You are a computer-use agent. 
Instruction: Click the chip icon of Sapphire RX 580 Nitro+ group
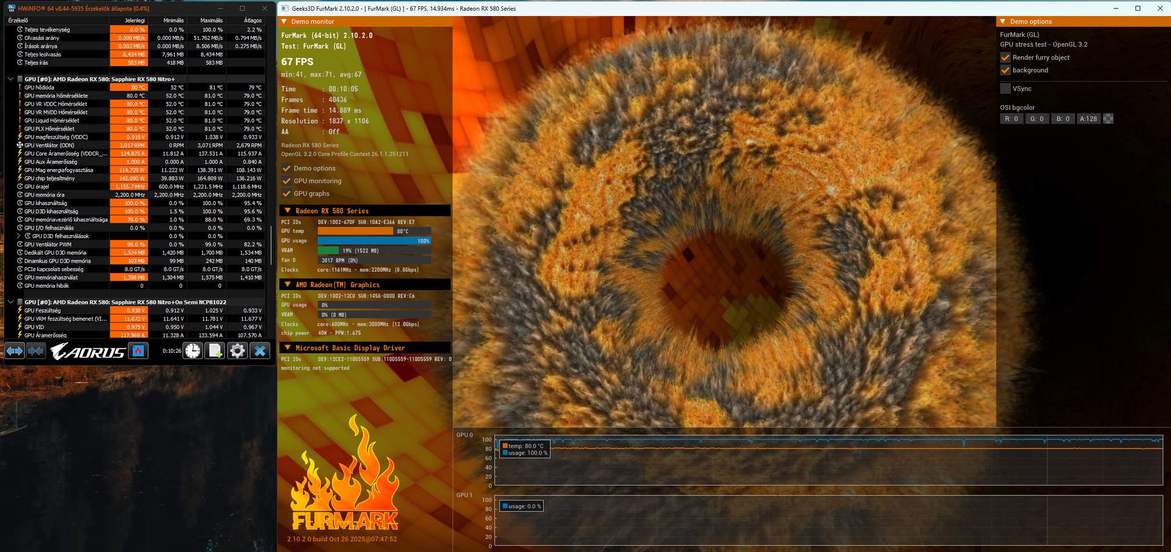(20, 79)
